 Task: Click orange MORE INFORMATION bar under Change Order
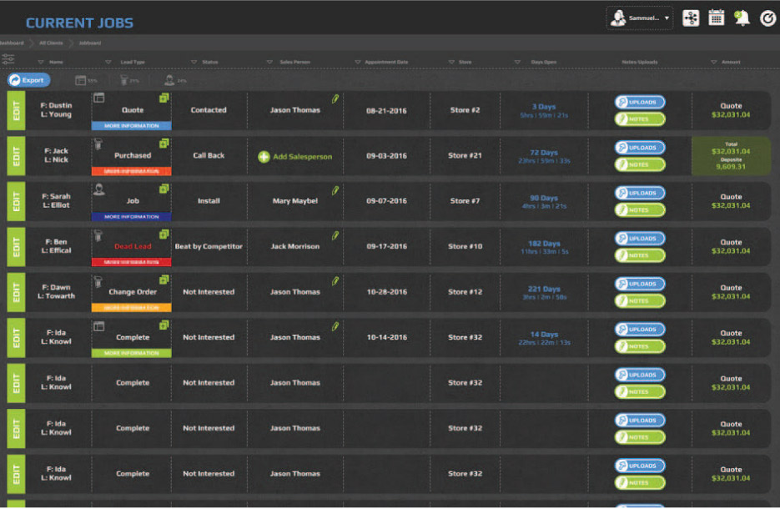pyautogui.click(x=131, y=308)
